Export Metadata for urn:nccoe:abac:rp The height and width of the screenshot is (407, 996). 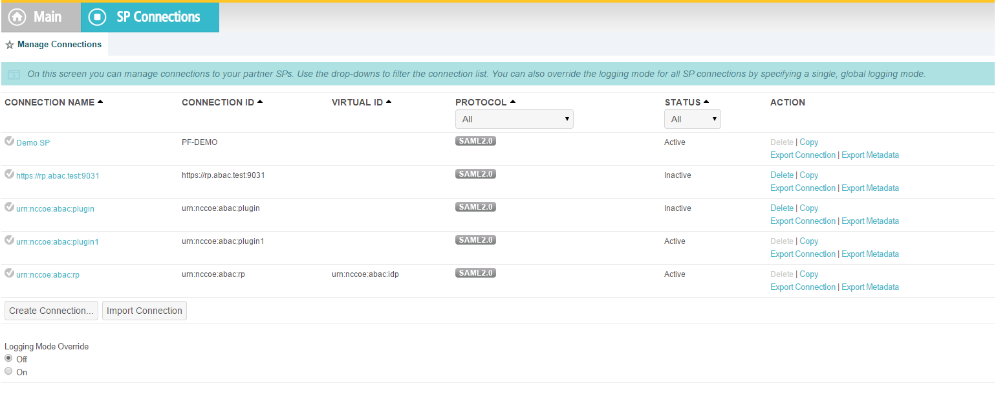870,287
